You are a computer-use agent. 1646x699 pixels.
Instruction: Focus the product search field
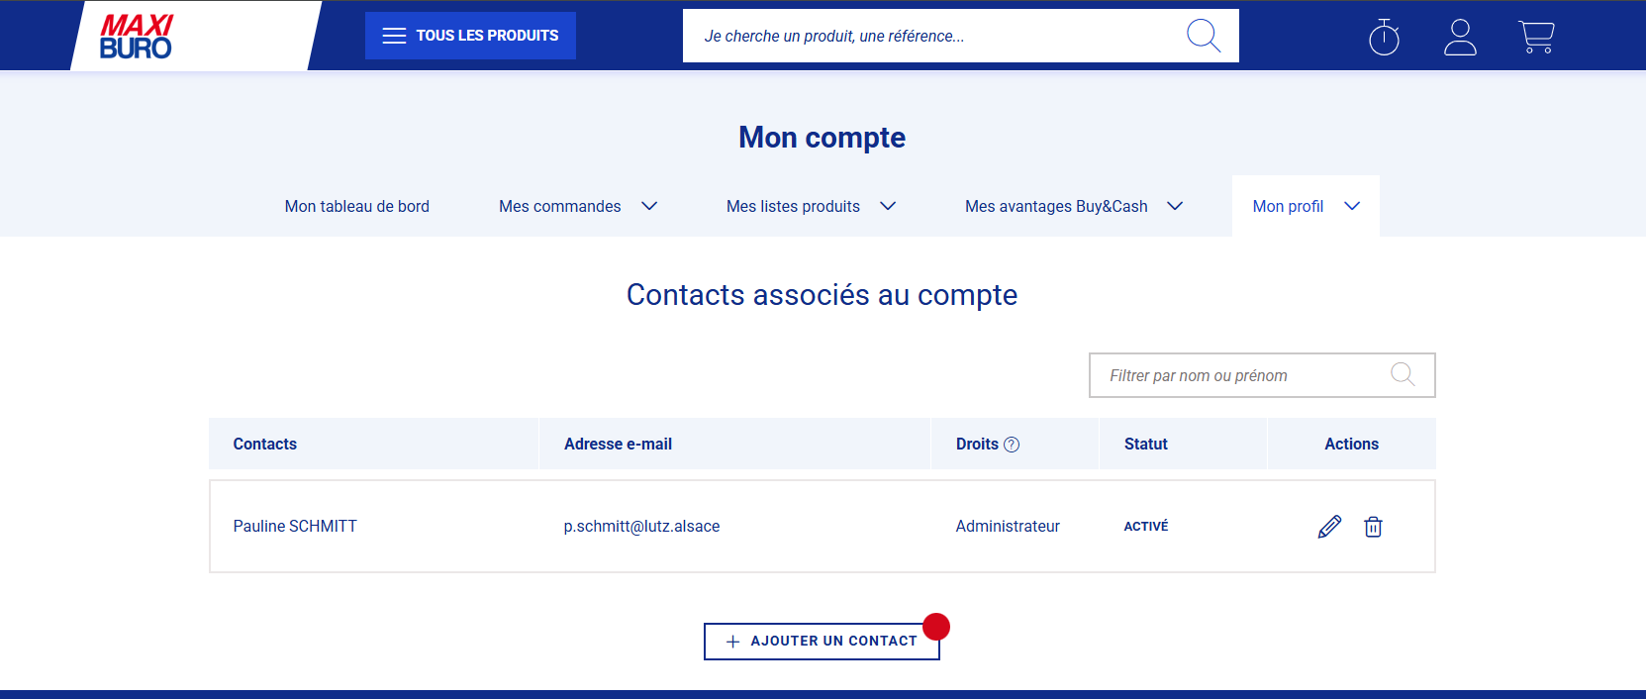tap(930, 37)
